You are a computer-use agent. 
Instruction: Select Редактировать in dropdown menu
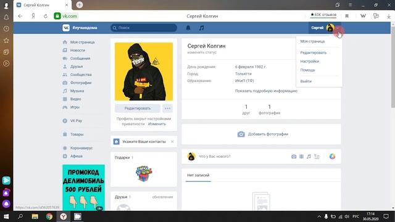pos(314,52)
